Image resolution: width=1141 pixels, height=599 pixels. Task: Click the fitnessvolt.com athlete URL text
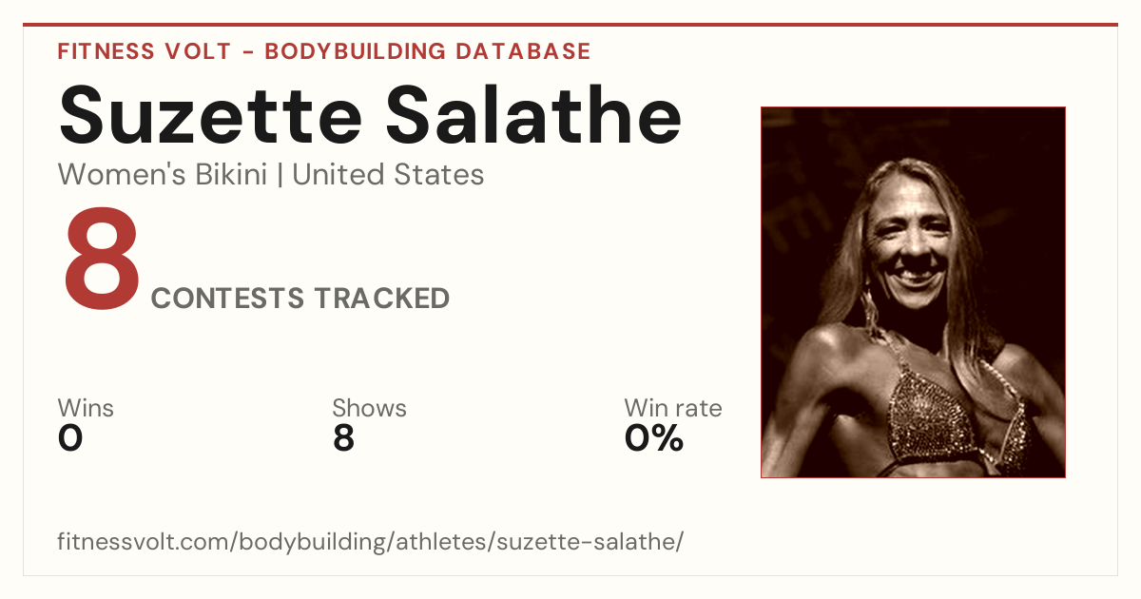click(x=371, y=542)
